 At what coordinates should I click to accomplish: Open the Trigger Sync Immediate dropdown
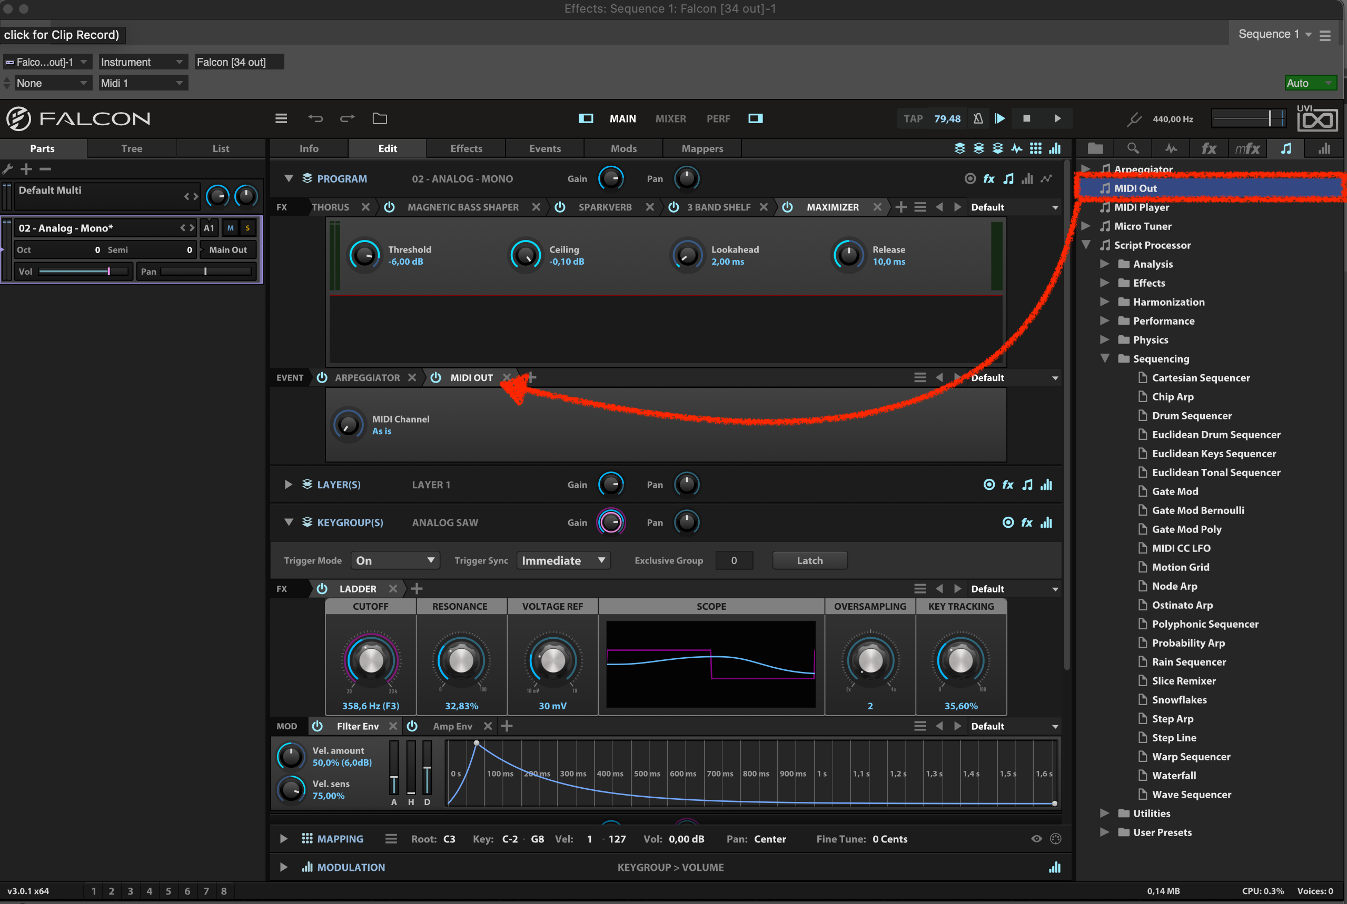563,560
